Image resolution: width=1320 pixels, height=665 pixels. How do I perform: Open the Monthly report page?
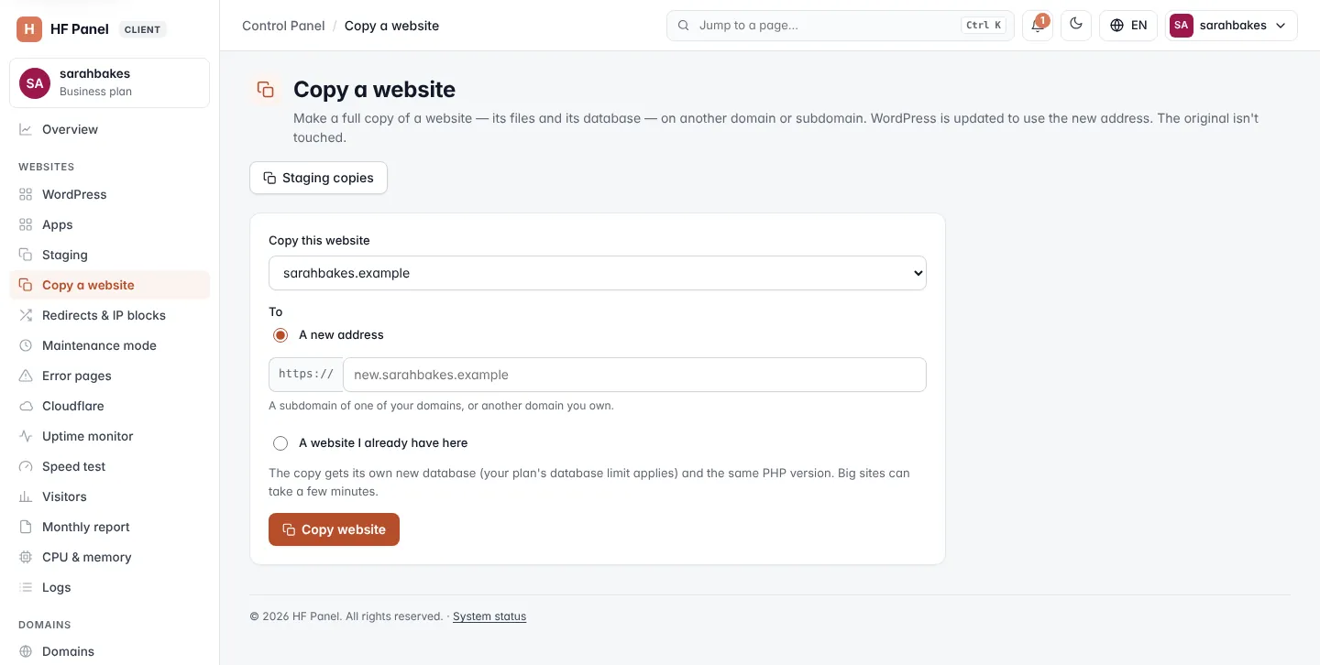click(x=110, y=527)
